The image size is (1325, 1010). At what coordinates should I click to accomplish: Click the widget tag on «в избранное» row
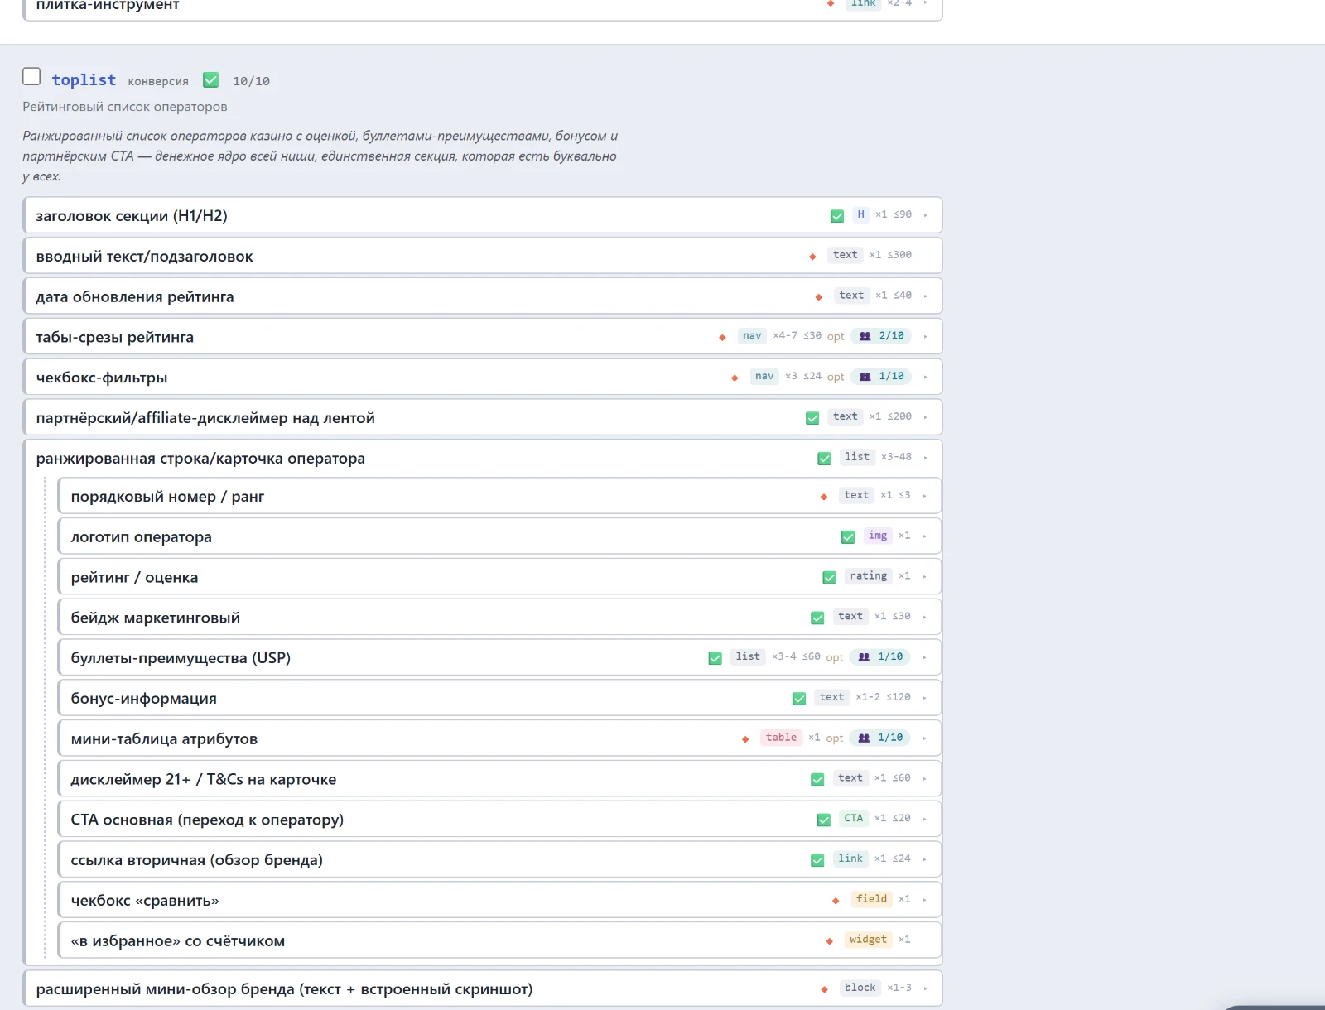pos(868,940)
